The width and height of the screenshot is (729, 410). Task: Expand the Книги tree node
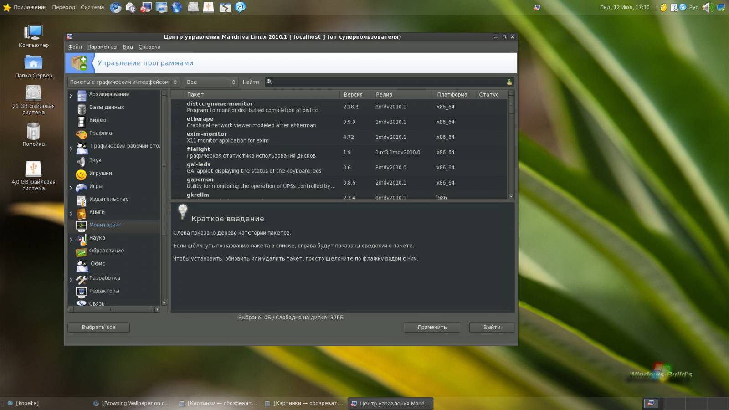coord(71,214)
